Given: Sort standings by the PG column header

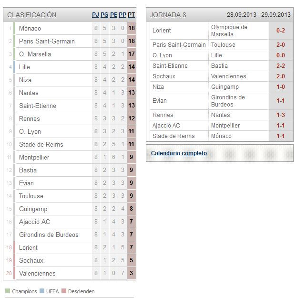Looking at the screenshot, I should tap(104, 15).
